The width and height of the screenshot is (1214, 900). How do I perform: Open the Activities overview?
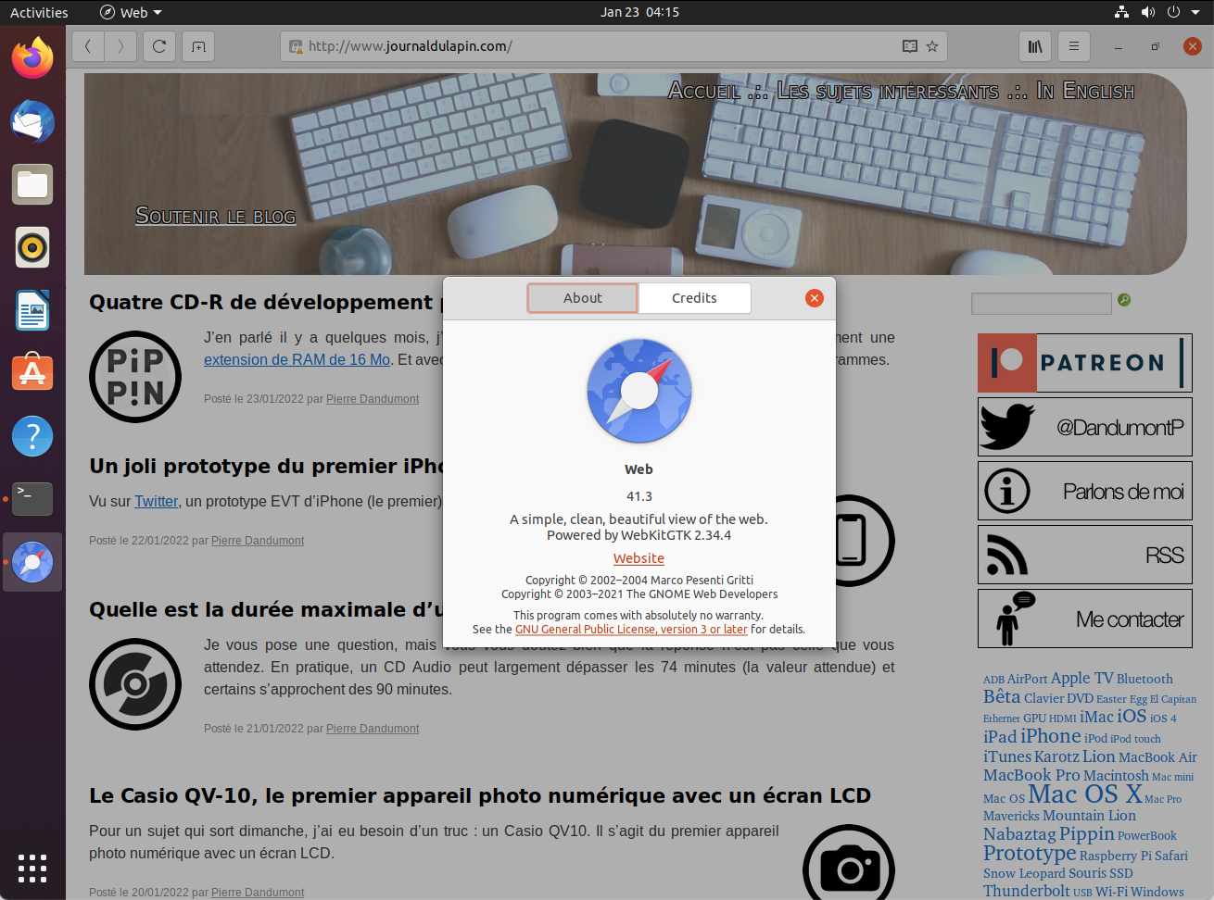[x=39, y=12]
